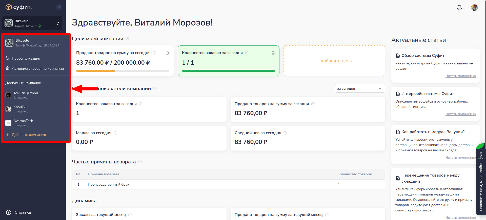Image resolution: width=486 pixels, height=220 pixels.
Task: Show hint for Цели моей компании
Action: [x=127, y=38]
